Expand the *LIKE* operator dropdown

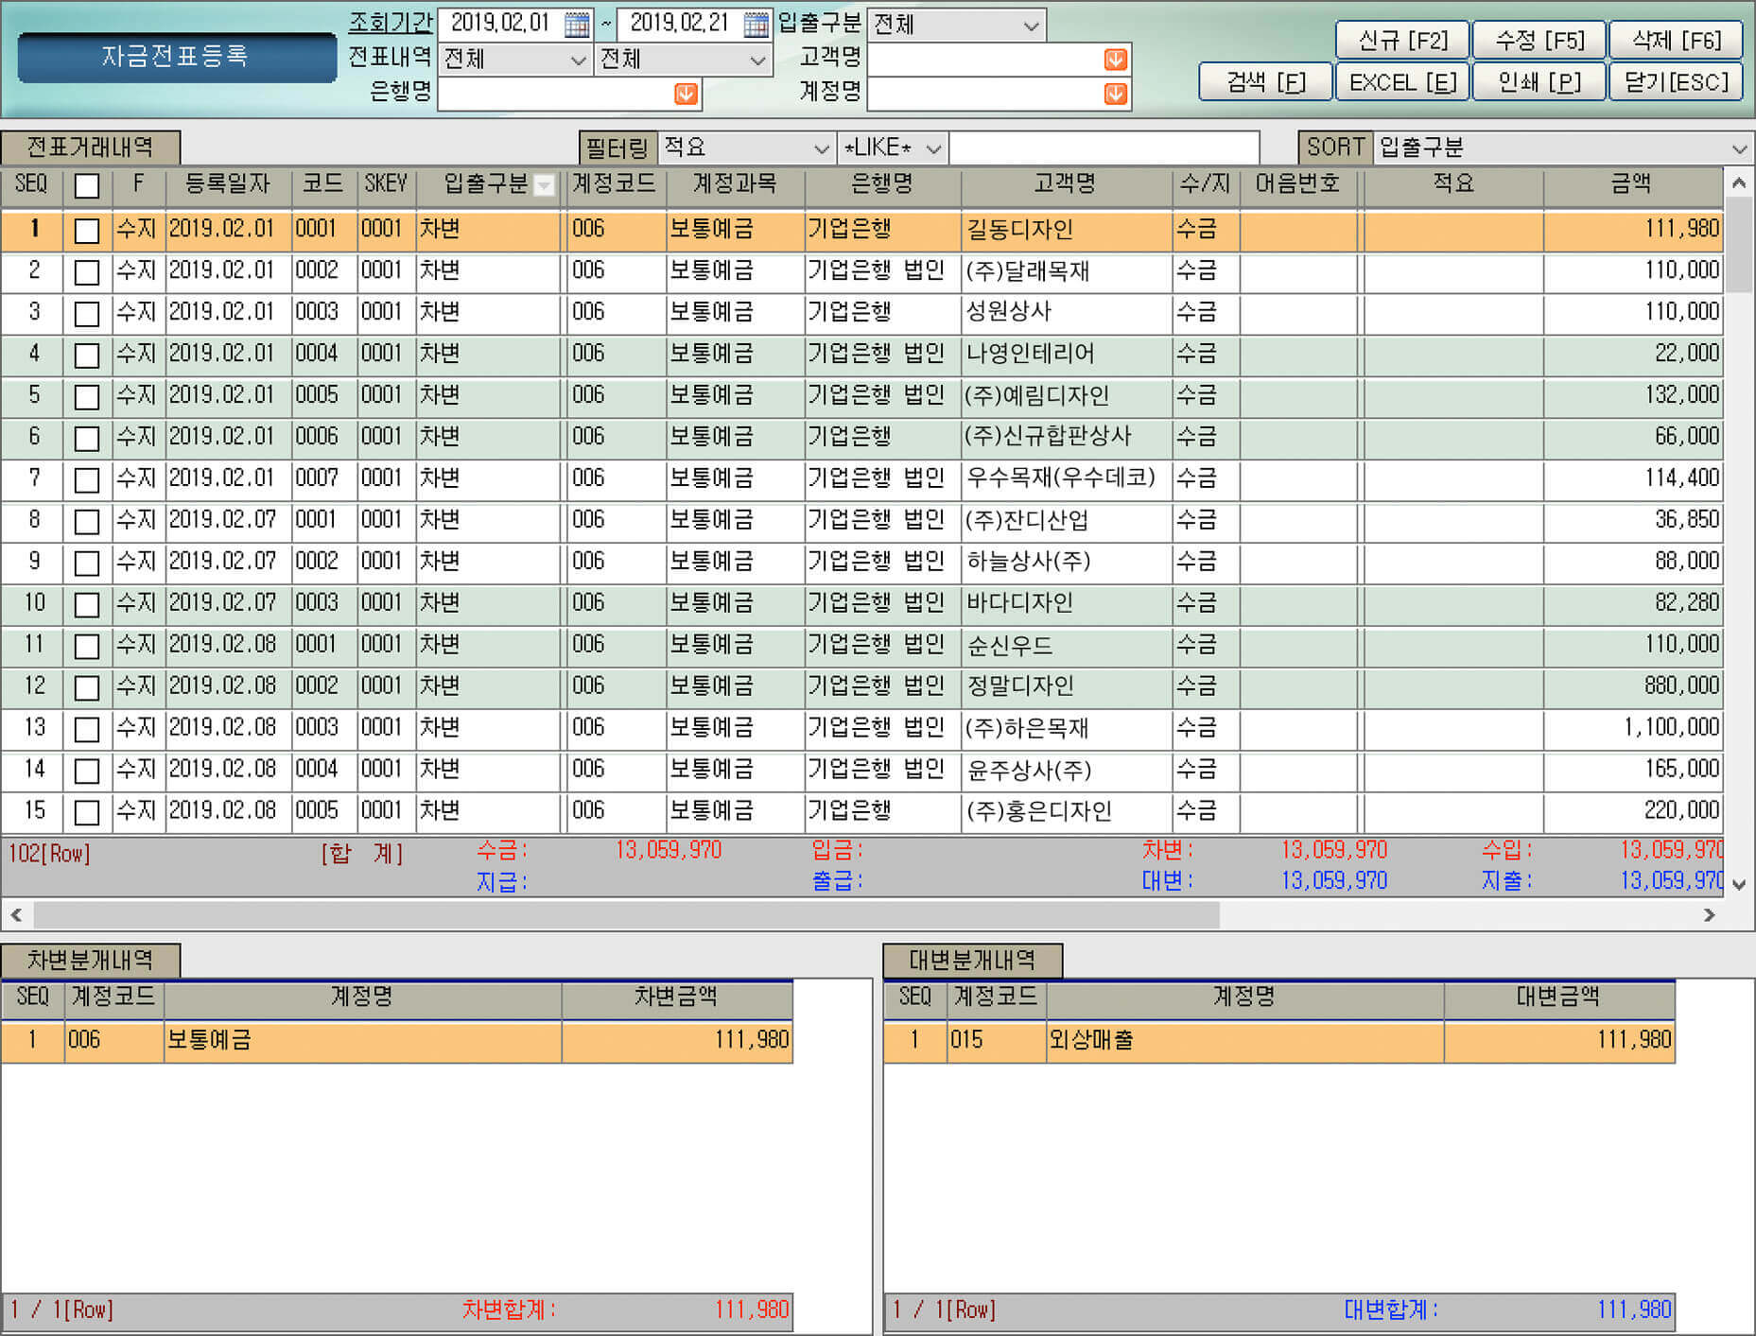tap(933, 148)
